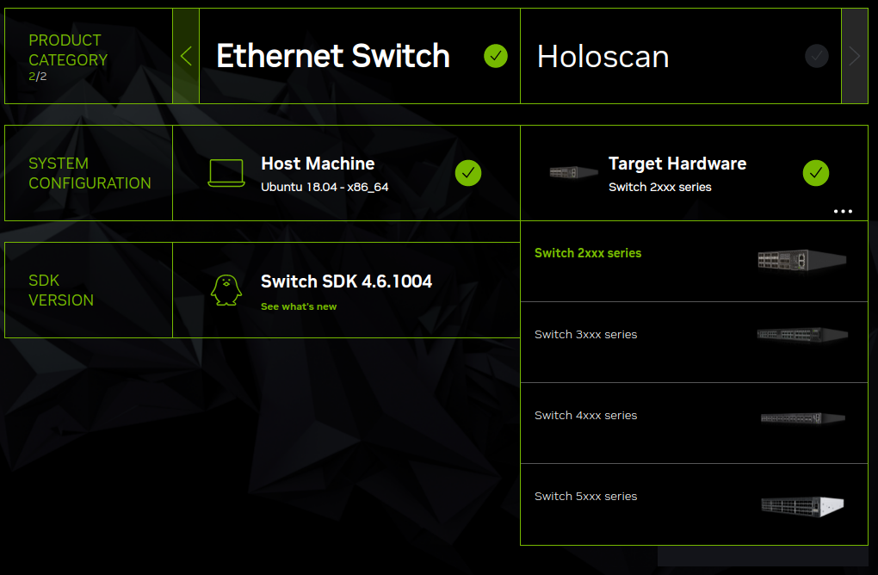The height and width of the screenshot is (575, 878).
Task: Click the switch image next to Target Hardware
Action: [x=573, y=173]
